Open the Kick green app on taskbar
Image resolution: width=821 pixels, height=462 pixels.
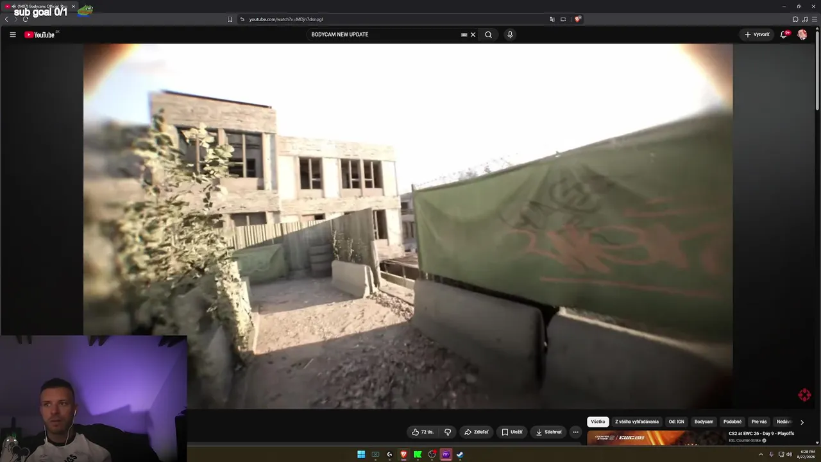coord(418,454)
